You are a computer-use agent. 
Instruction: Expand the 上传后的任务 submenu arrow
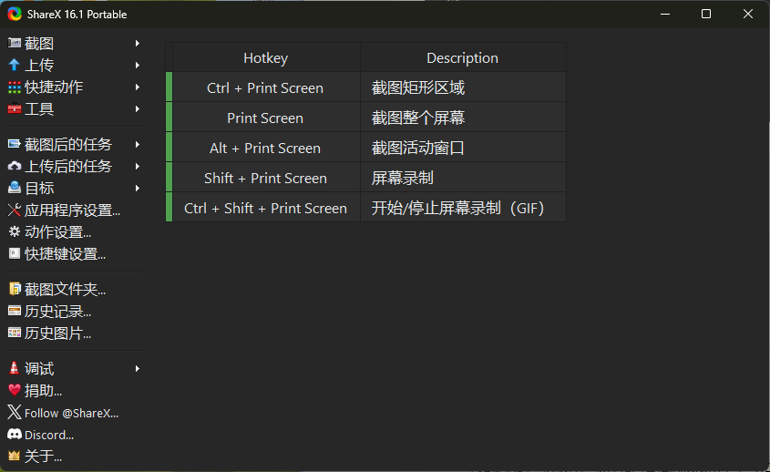tap(138, 167)
